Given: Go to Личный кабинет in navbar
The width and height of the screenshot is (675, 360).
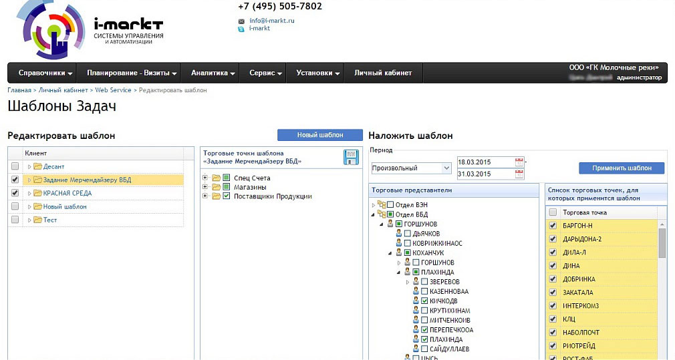Looking at the screenshot, I should [x=383, y=73].
